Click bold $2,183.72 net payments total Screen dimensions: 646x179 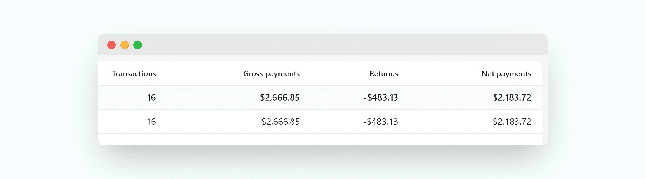[x=512, y=98]
